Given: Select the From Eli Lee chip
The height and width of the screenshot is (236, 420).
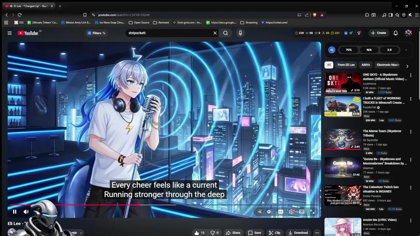Looking at the screenshot, I should [x=346, y=65].
